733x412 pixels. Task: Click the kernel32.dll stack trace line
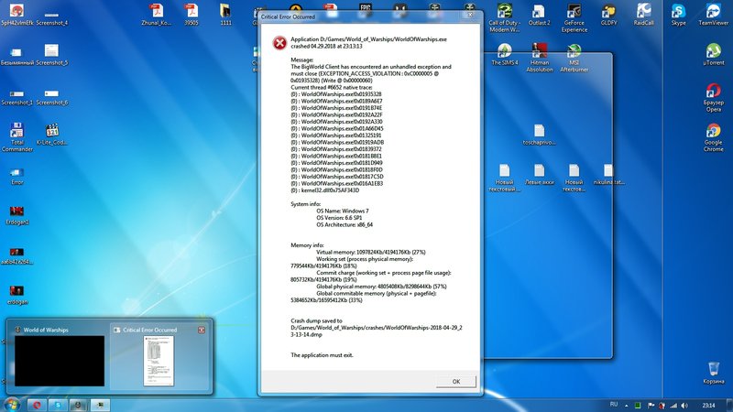point(325,190)
